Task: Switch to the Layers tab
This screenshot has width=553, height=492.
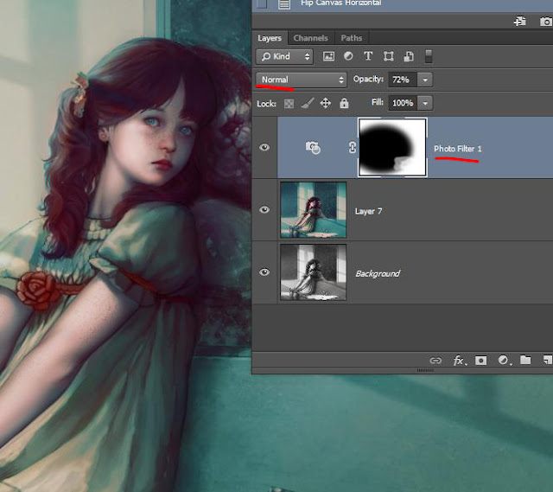Action: click(x=270, y=38)
